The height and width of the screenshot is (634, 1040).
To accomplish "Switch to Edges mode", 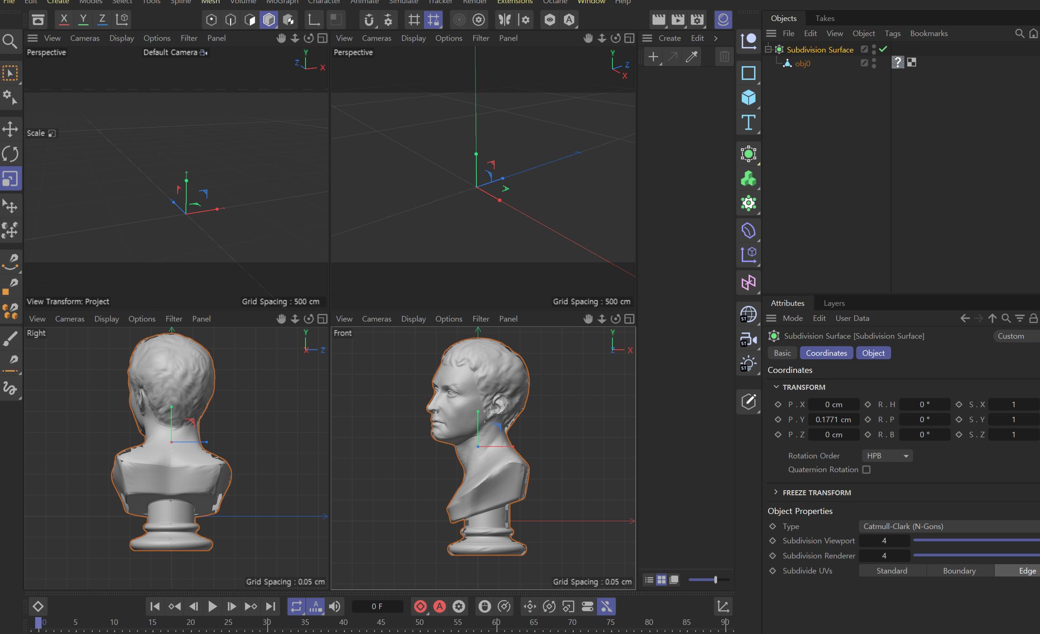I will point(231,20).
